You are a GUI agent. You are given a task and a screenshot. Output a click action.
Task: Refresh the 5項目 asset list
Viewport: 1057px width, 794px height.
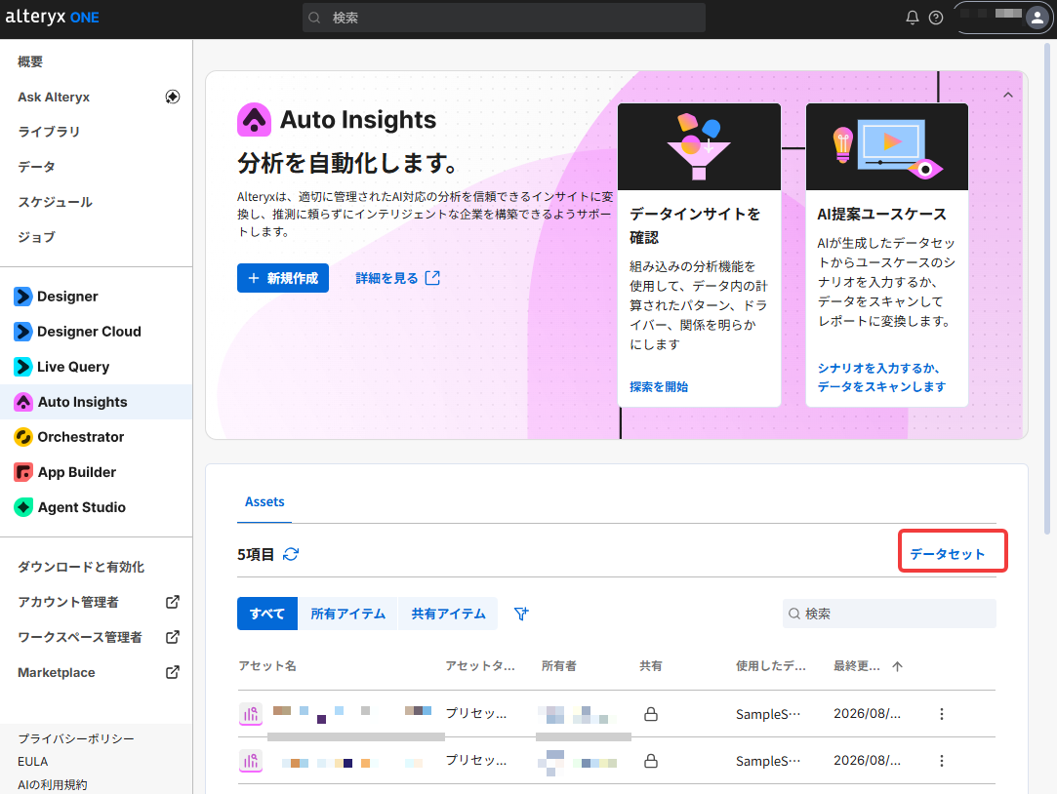(291, 554)
